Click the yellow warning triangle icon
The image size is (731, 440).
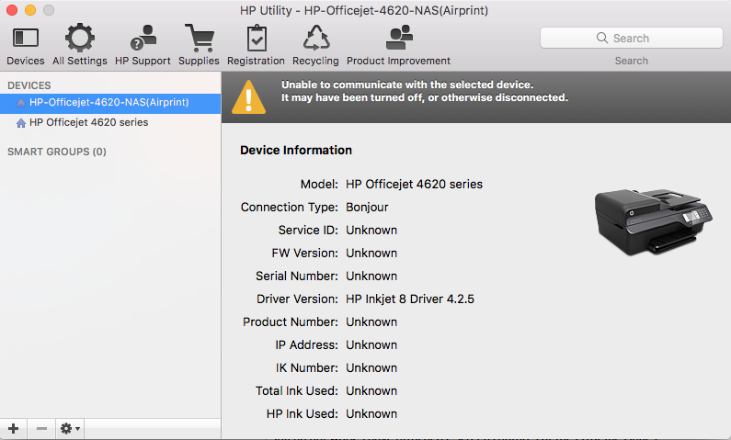[249, 97]
